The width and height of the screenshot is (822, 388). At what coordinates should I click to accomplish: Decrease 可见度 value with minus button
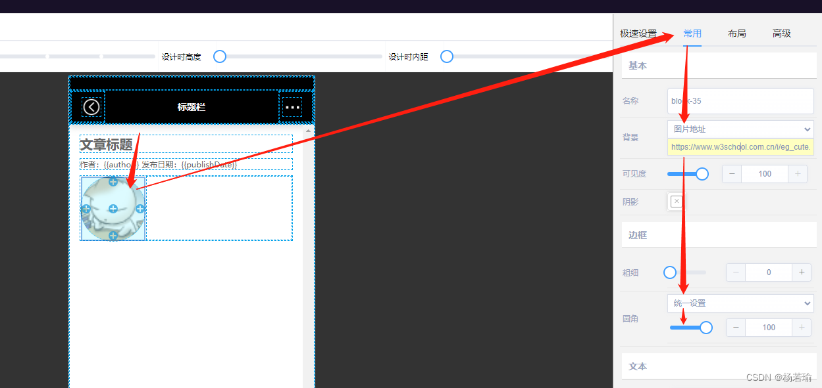732,174
